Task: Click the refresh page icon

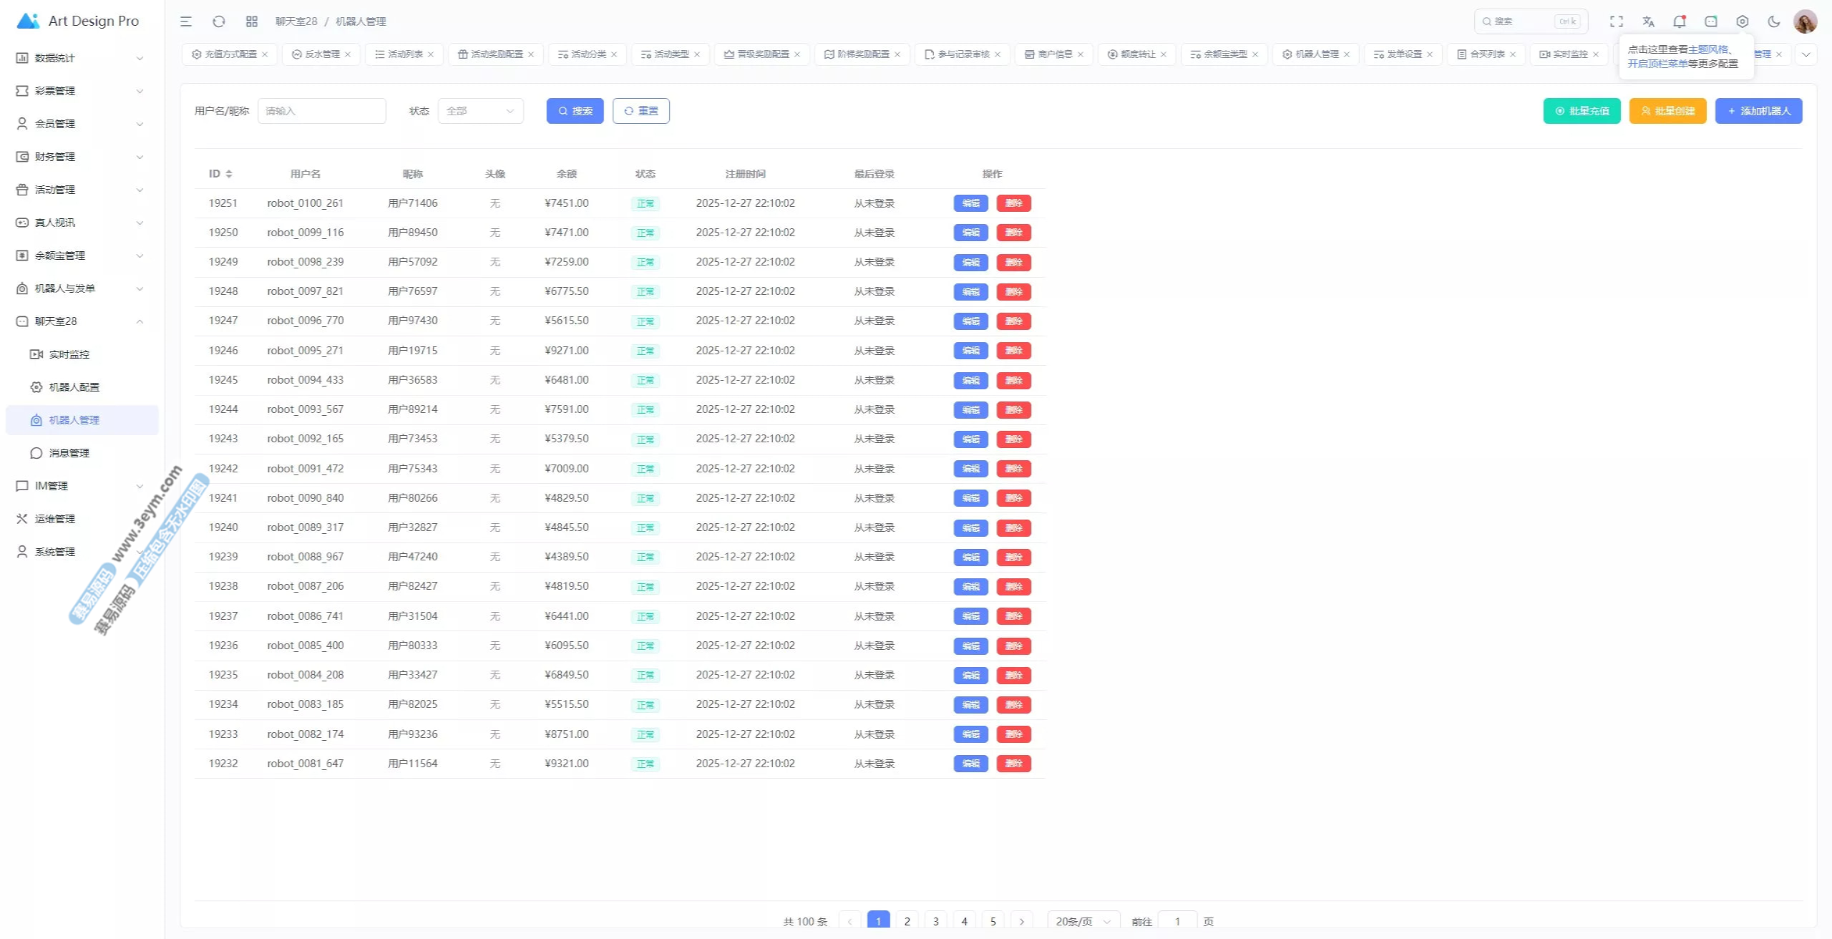Action: coord(219,21)
